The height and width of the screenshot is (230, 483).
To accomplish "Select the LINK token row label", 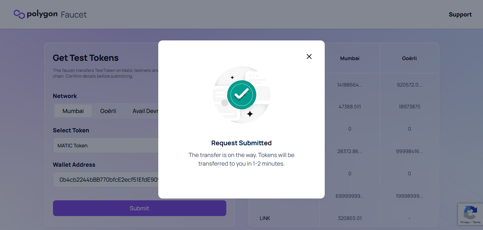I will [x=265, y=218].
